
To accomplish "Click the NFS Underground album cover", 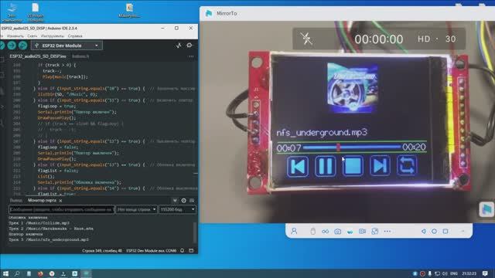I will pos(353,87).
